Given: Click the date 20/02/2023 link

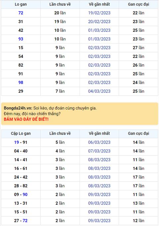Looking at the screenshot, I should pos(99,22).
